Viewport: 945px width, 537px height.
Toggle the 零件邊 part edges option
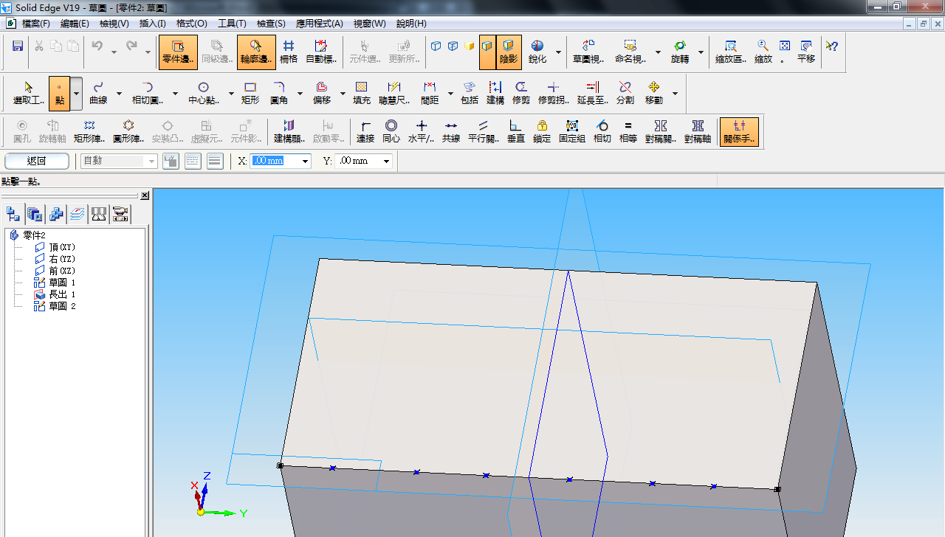pyautogui.click(x=178, y=52)
